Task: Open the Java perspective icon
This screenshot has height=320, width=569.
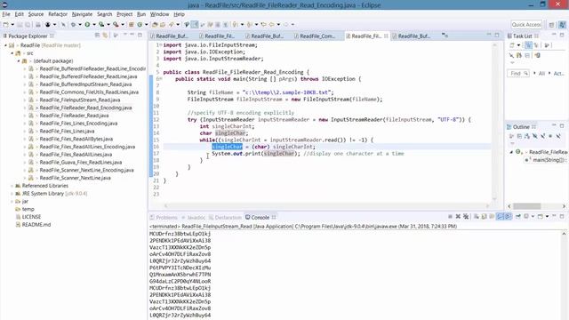Action: point(563,24)
